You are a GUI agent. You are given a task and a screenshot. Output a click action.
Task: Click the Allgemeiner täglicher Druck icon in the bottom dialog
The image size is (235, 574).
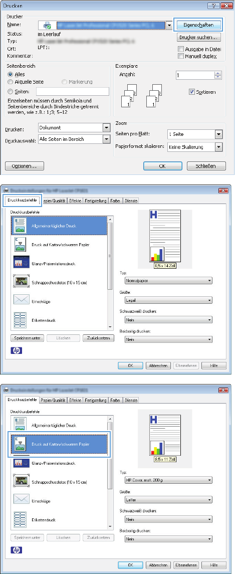(19, 426)
